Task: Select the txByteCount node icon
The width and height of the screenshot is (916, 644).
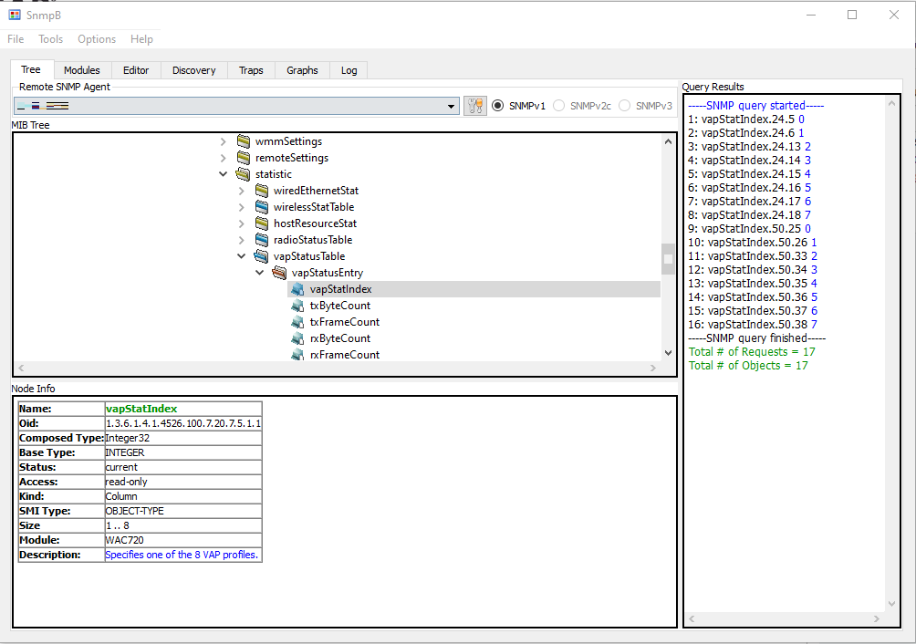Action: [297, 305]
